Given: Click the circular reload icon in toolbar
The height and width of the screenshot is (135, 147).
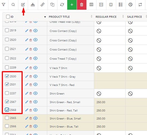Looking at the screenshot, I should (62, 5).
